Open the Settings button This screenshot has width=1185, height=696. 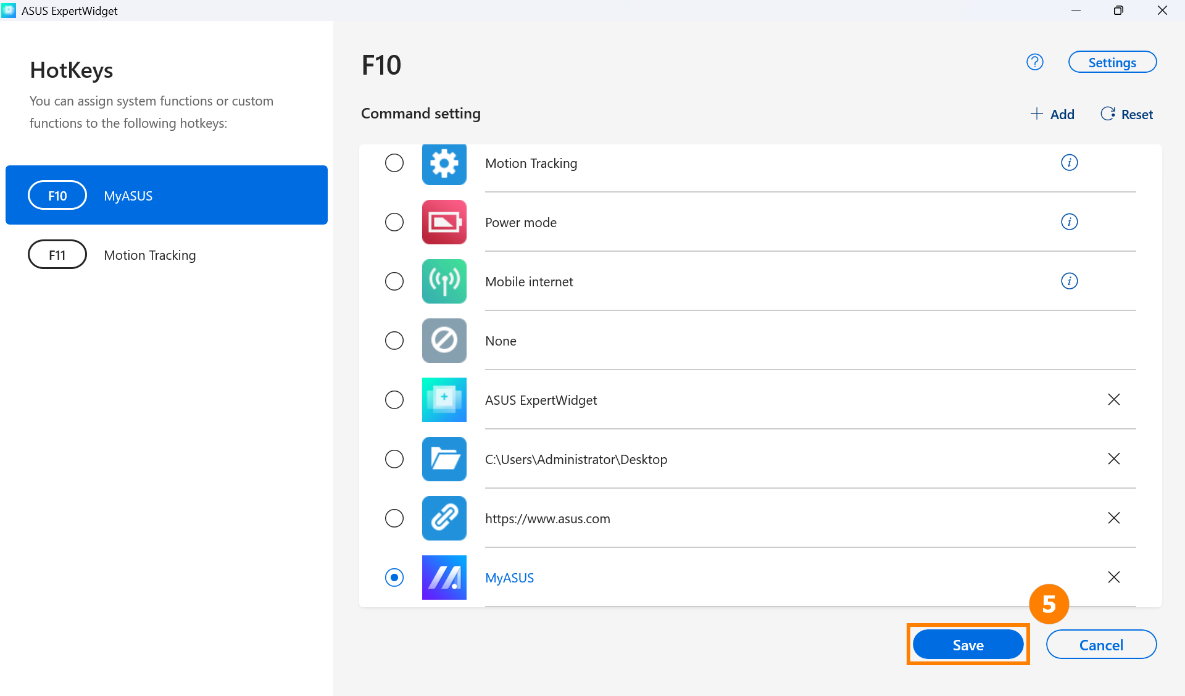(1112, 62)
